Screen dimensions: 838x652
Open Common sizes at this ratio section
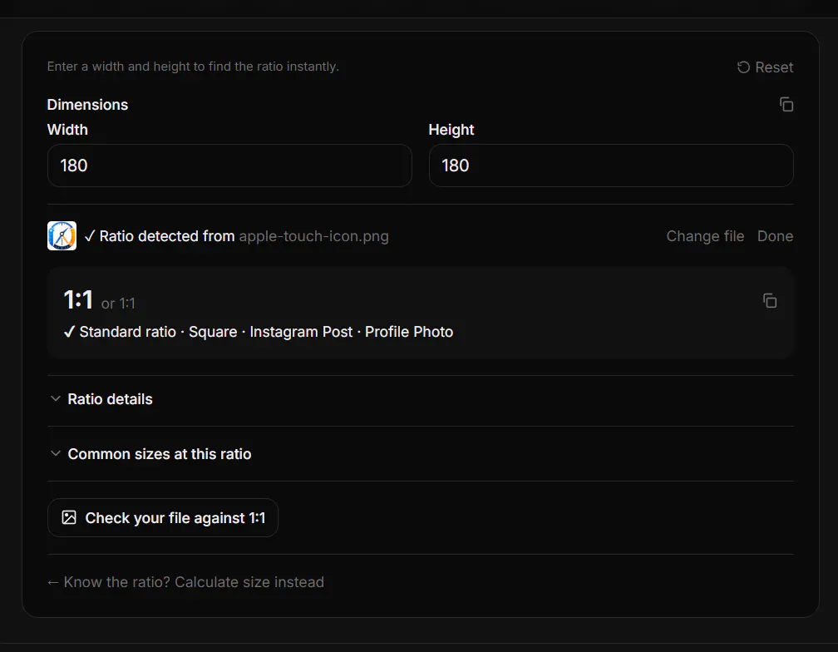tap(160, 454)
